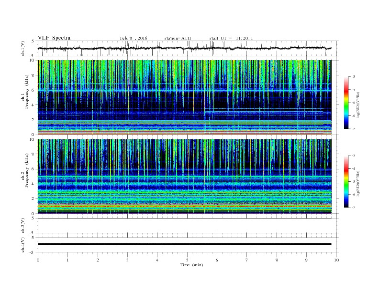This screenshot has height=292, width=379.
Task: Click the '8' kHz tick of ch.1 spectrogram
Action: tap(33, 75)
